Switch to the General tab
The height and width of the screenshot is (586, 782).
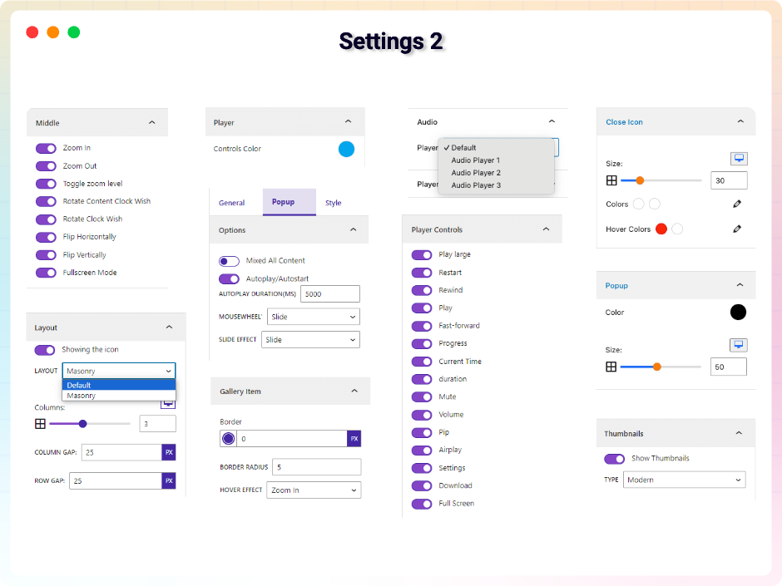[232, 203]
